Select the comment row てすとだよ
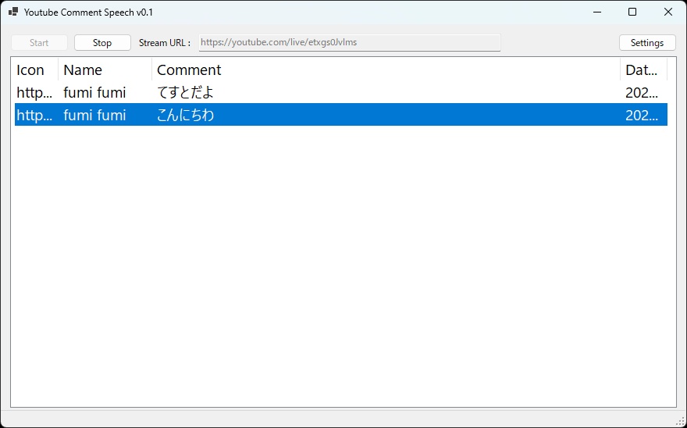 341,92
